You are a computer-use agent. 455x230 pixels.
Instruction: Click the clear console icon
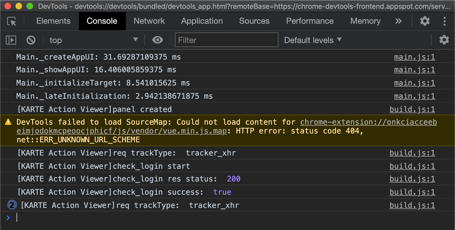pos(31,40)
